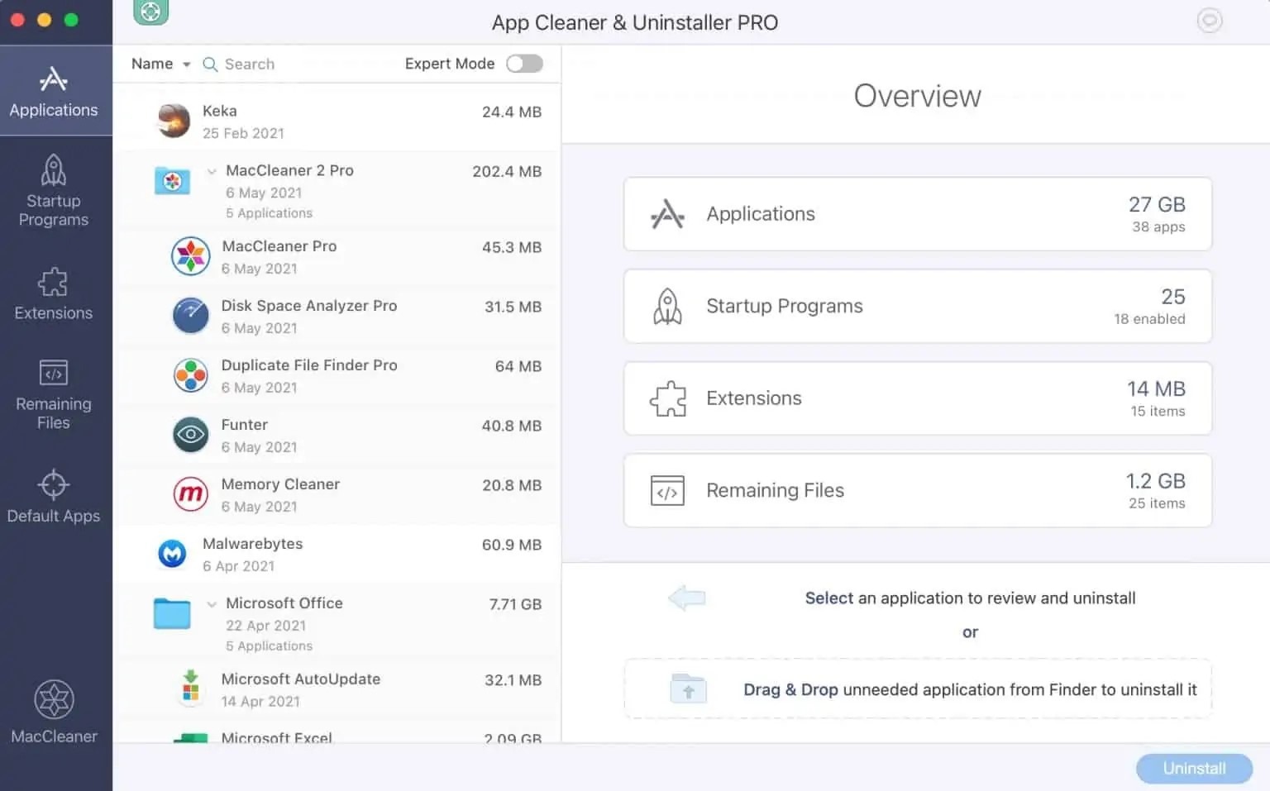Click the 202.4 MB size value
Viewport: 1270px width, 791px height.
pos(507,171)
